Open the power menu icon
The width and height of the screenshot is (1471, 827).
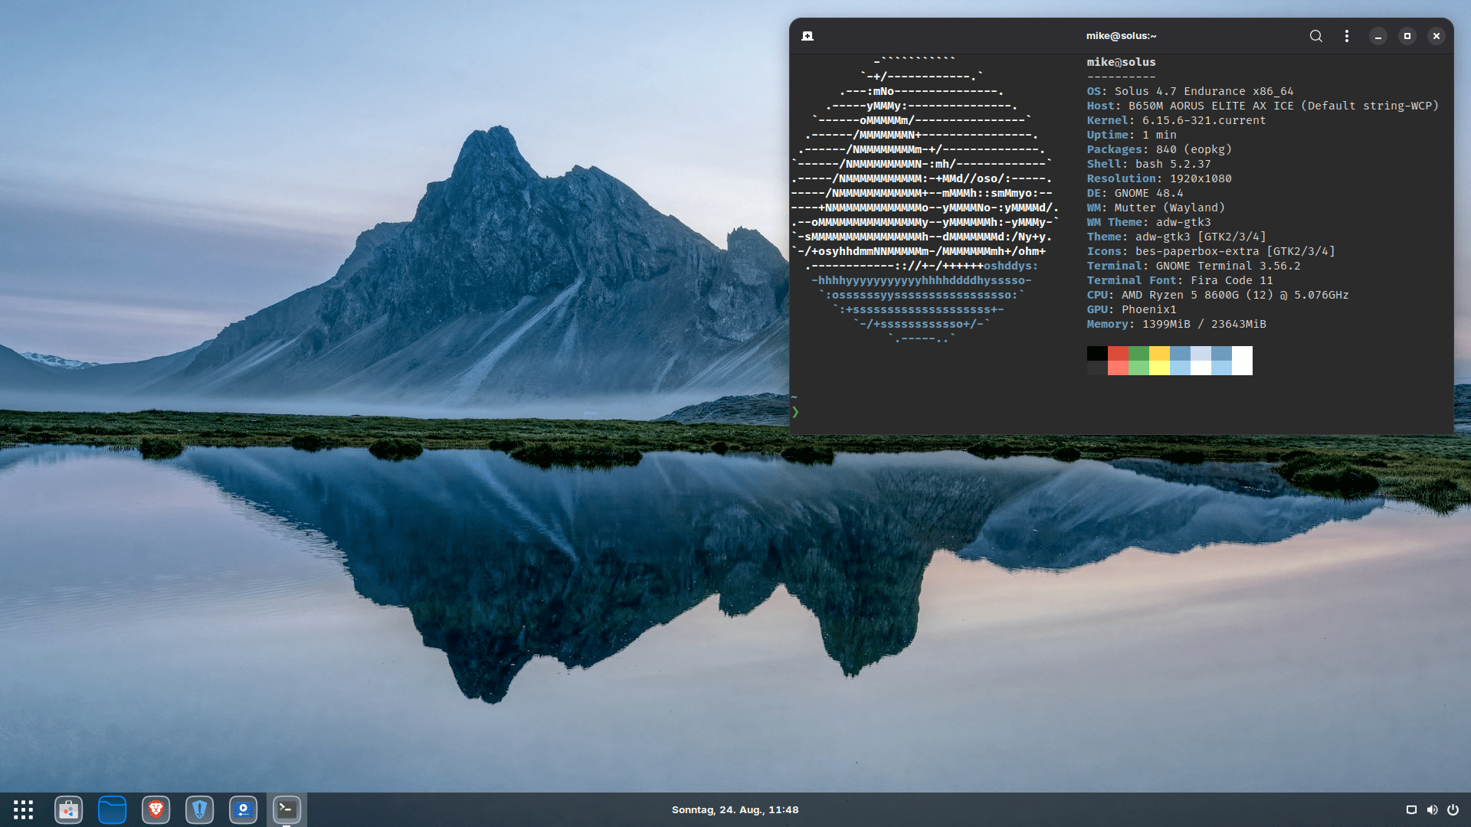[x=1453, y=809]
